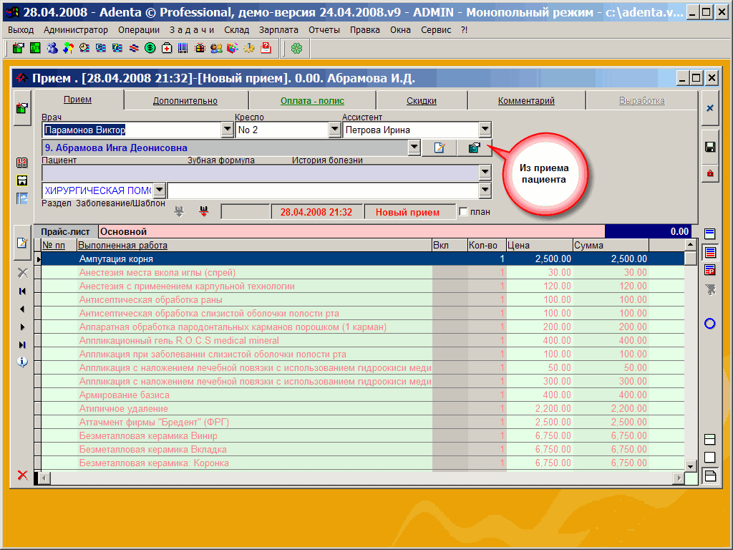Switch to the Скидки tab

click(422, 101)
